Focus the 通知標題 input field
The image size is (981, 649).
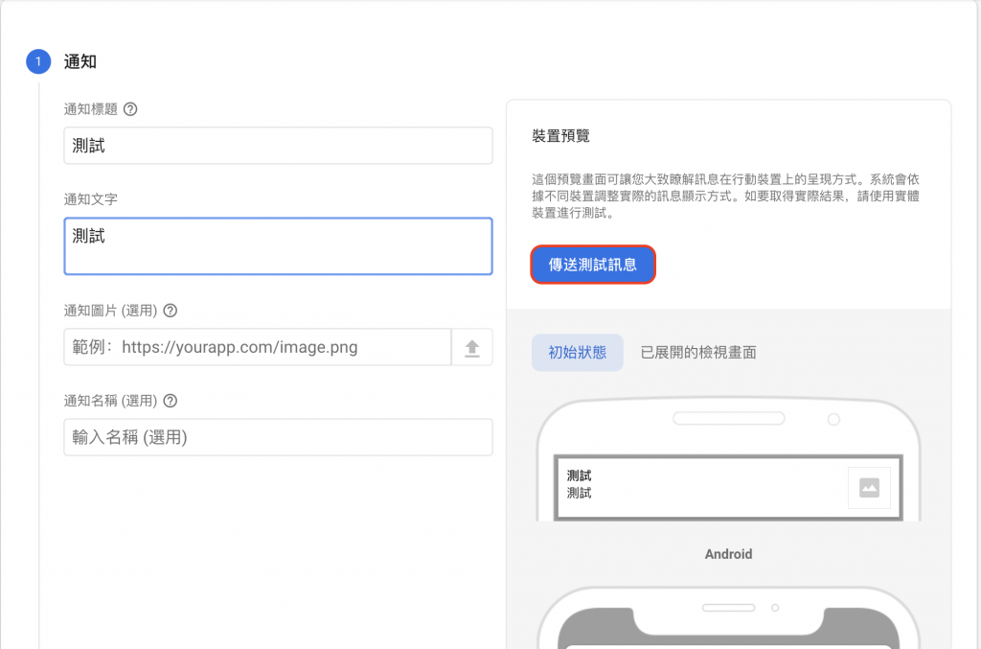pos(278,146)
